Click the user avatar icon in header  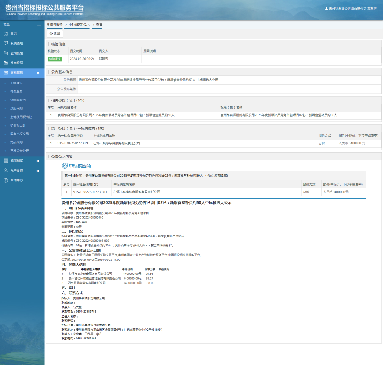tap(327, 9)
